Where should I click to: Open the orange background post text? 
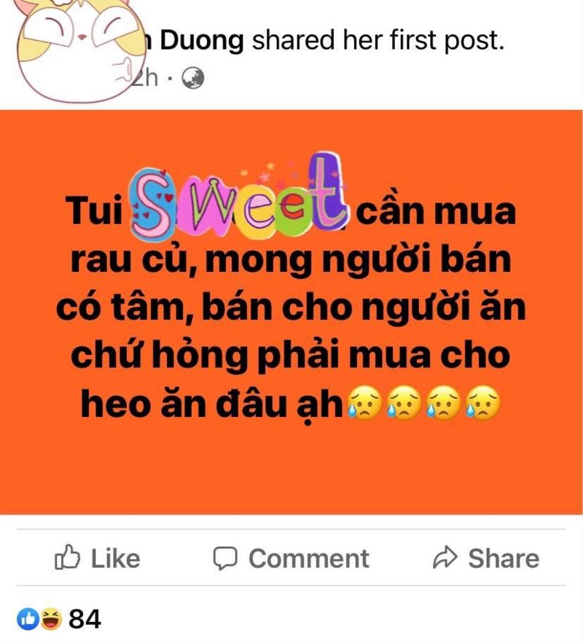click(x=291, y=312)
